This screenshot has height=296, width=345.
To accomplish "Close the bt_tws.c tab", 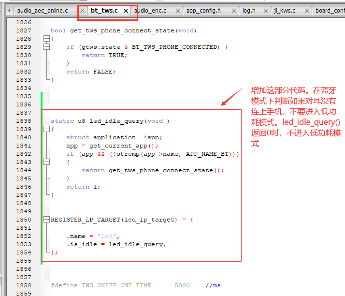I will point(126,11).
